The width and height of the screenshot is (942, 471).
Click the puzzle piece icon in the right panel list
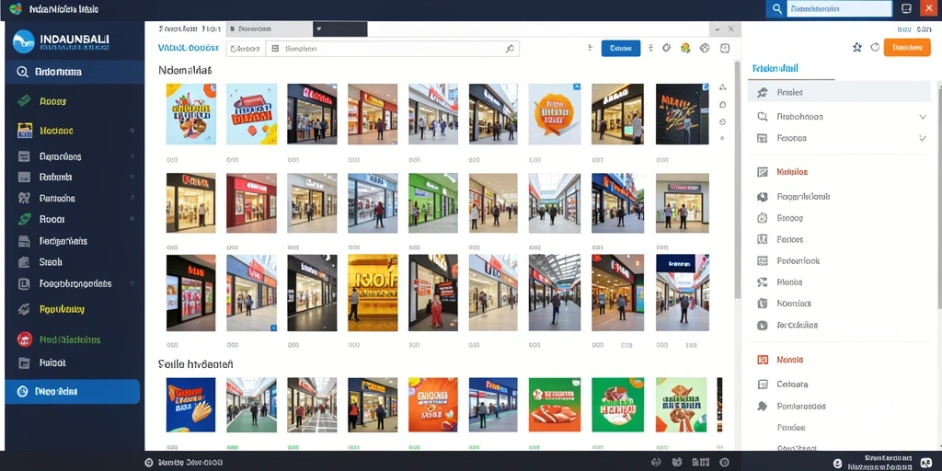point(763,406)
